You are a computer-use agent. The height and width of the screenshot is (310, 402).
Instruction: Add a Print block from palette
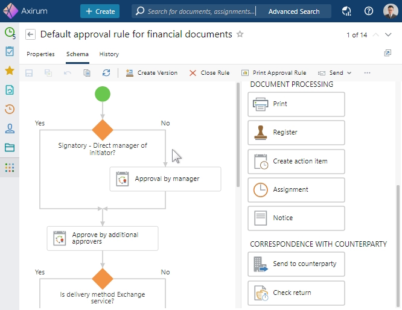tap(296, 104)
